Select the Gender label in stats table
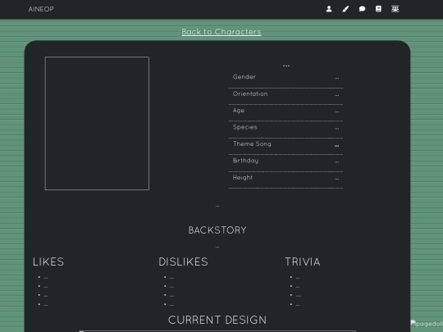 (244, 77)
